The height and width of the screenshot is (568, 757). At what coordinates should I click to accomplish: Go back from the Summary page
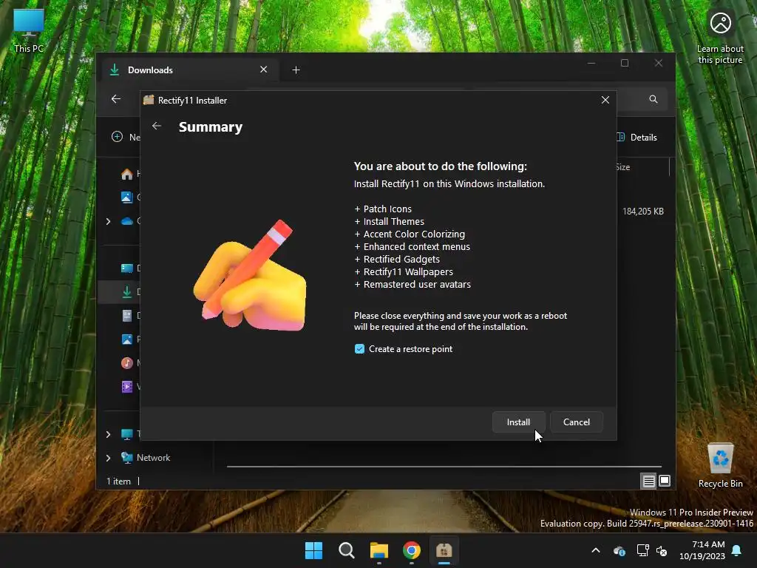click(x=157, y=126)
